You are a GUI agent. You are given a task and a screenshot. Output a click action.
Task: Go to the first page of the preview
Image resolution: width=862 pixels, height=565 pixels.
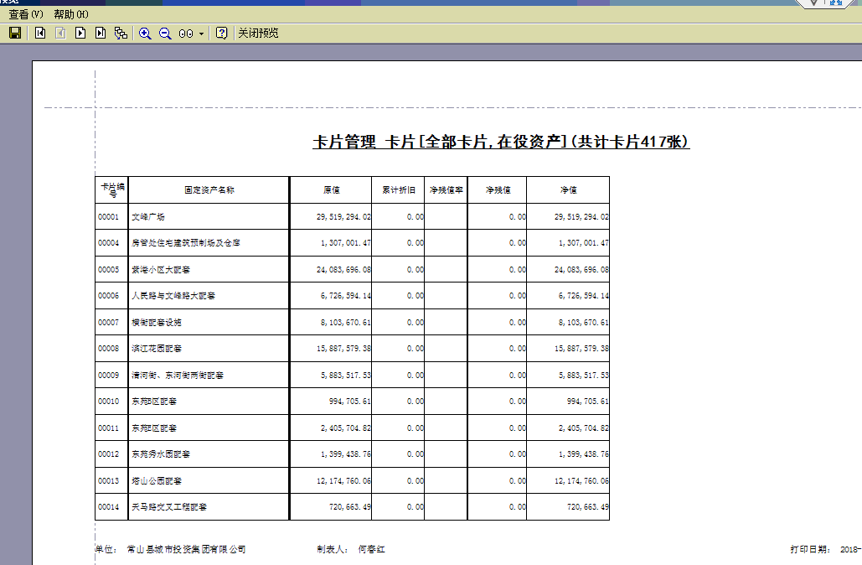coord(40,33)
